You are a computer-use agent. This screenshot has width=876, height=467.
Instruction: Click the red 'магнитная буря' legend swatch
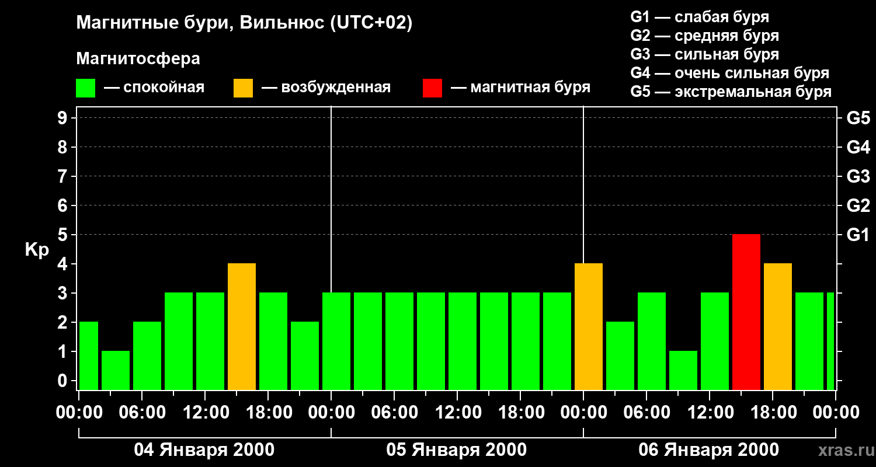pyautogui.click(x=433, y=88)
